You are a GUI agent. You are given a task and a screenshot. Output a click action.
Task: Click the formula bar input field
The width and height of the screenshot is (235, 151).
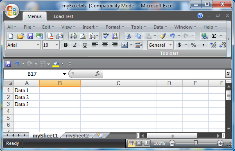pos(164,74)
